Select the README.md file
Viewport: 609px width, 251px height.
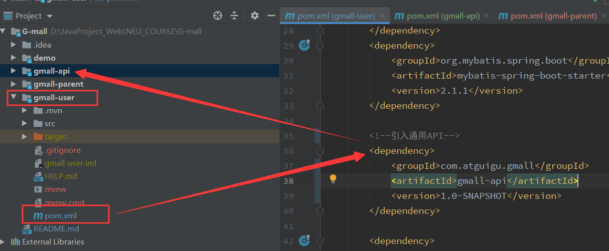(56, 228)
